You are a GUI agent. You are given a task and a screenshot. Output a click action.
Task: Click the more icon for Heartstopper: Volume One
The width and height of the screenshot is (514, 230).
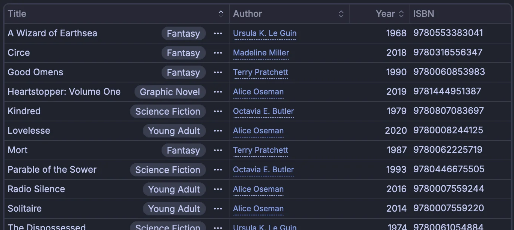click(x=218, y=92)
